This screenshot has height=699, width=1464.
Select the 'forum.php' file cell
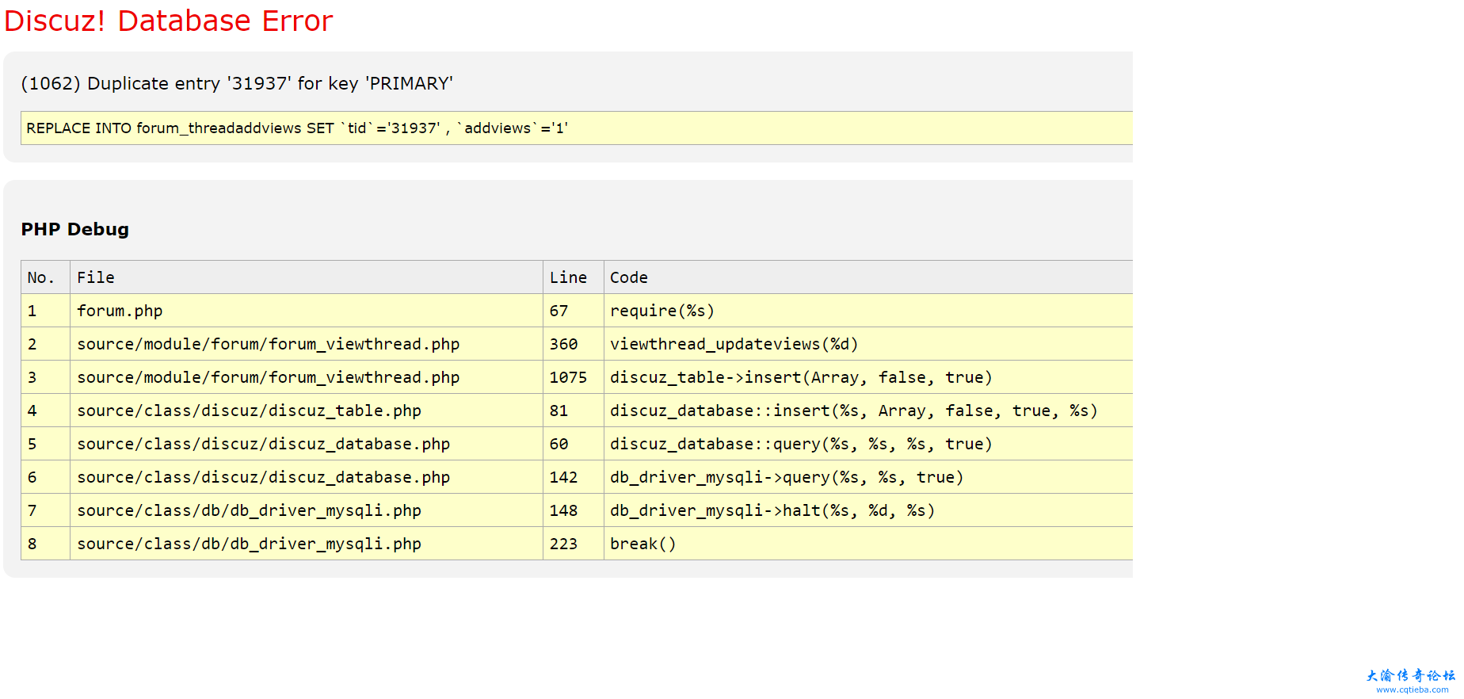click(307, 311)
